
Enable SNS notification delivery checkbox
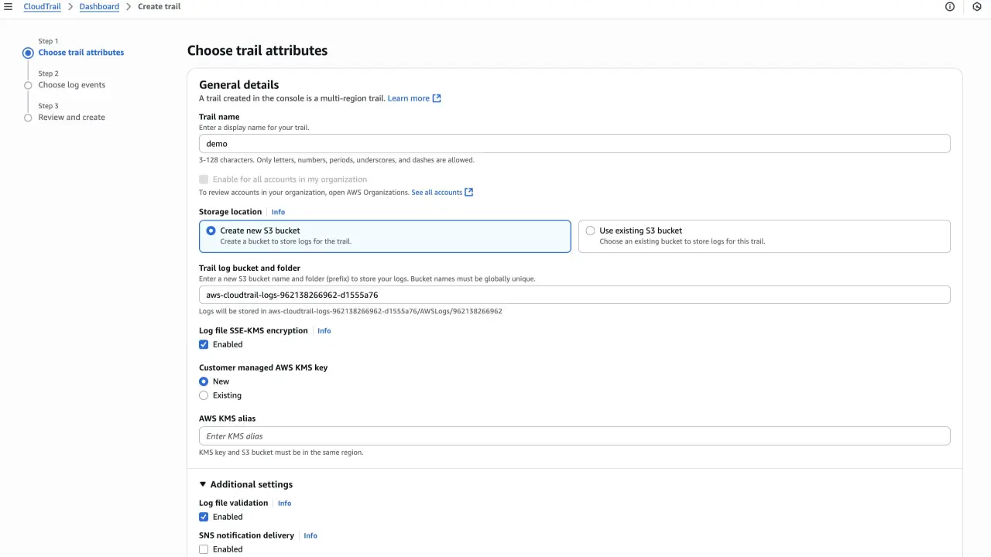[204, 549]
